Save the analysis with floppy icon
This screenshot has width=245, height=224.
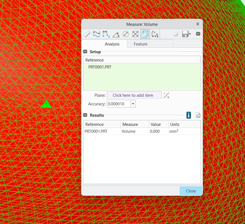pos(185,34)
